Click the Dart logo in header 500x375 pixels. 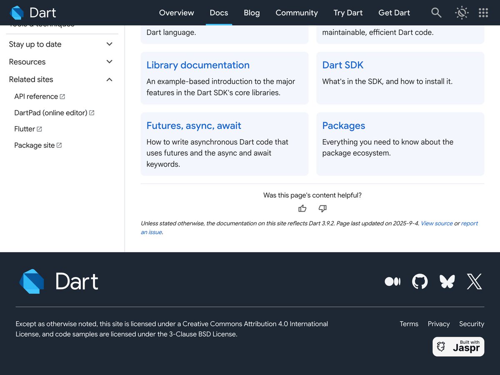33,13
